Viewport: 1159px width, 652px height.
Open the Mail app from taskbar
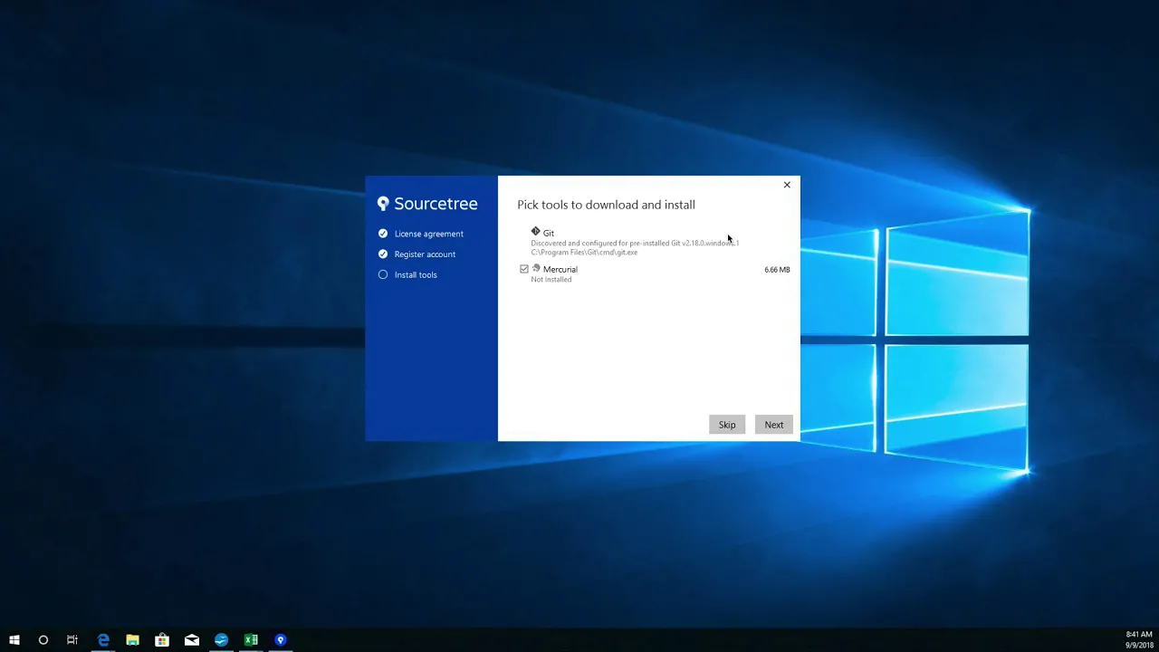(x=192, y=640)
